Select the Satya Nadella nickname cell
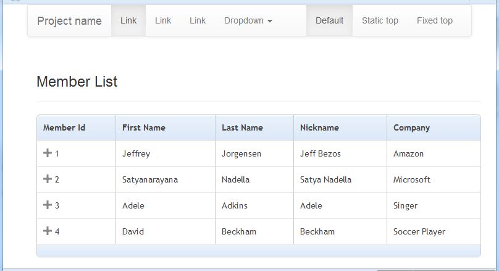 click(x=340, y=179)
